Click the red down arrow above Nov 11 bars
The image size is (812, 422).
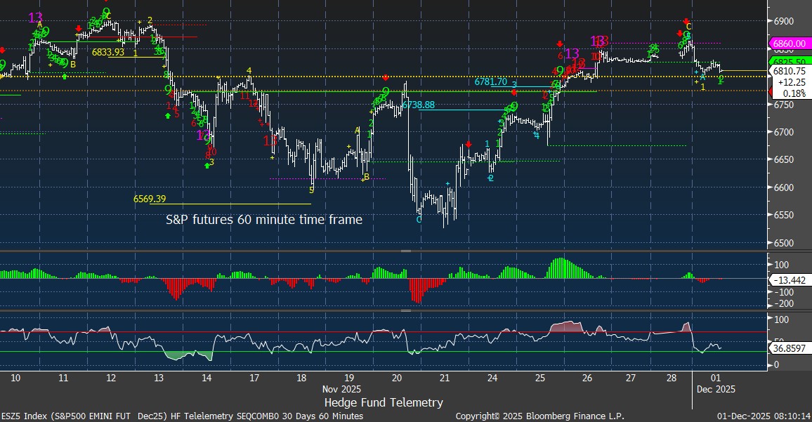pos(78,29)
